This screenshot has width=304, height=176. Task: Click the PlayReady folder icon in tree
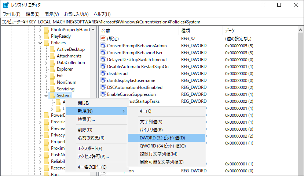pos(47,36)
